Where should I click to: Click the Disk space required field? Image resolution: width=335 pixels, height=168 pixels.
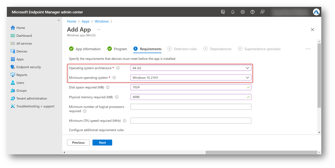pos(191,87)
